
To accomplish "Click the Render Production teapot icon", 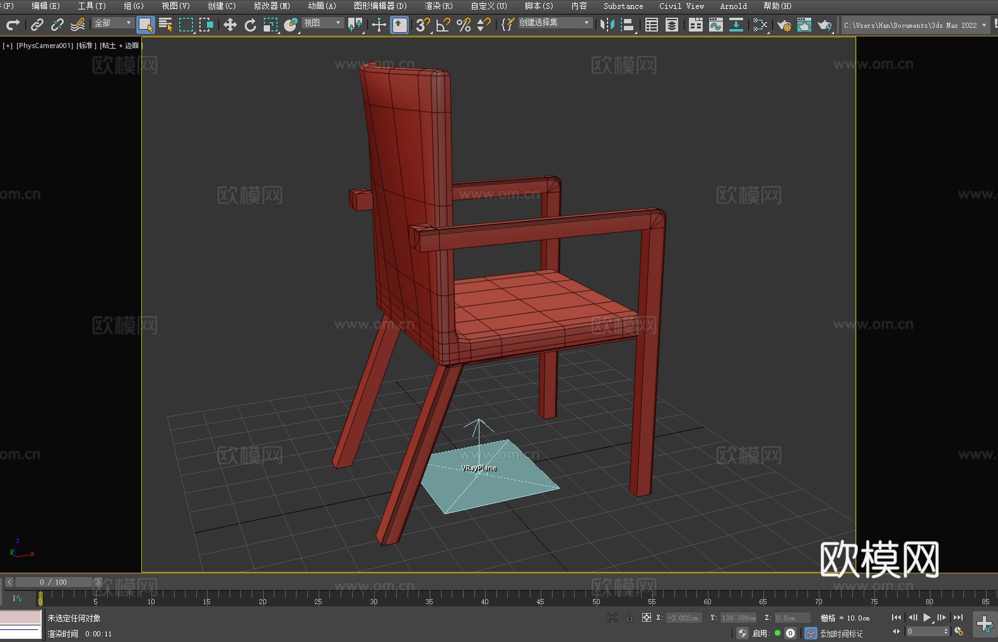I will [x=825, y=25].
